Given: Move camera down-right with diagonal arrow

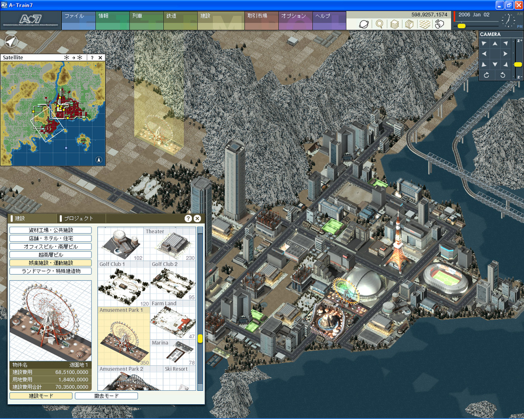Looking at the screenshot, I should 506,64.
